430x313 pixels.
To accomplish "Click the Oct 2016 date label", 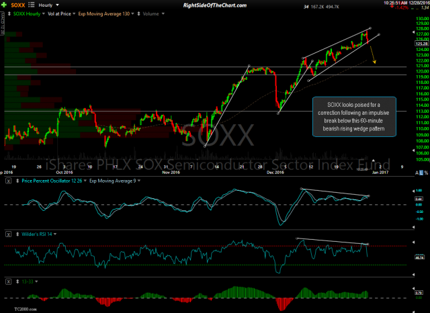I will [64, 173].
